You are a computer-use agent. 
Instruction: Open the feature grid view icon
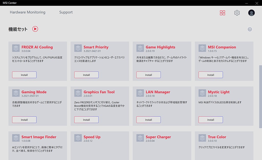(x=222, y=13)
